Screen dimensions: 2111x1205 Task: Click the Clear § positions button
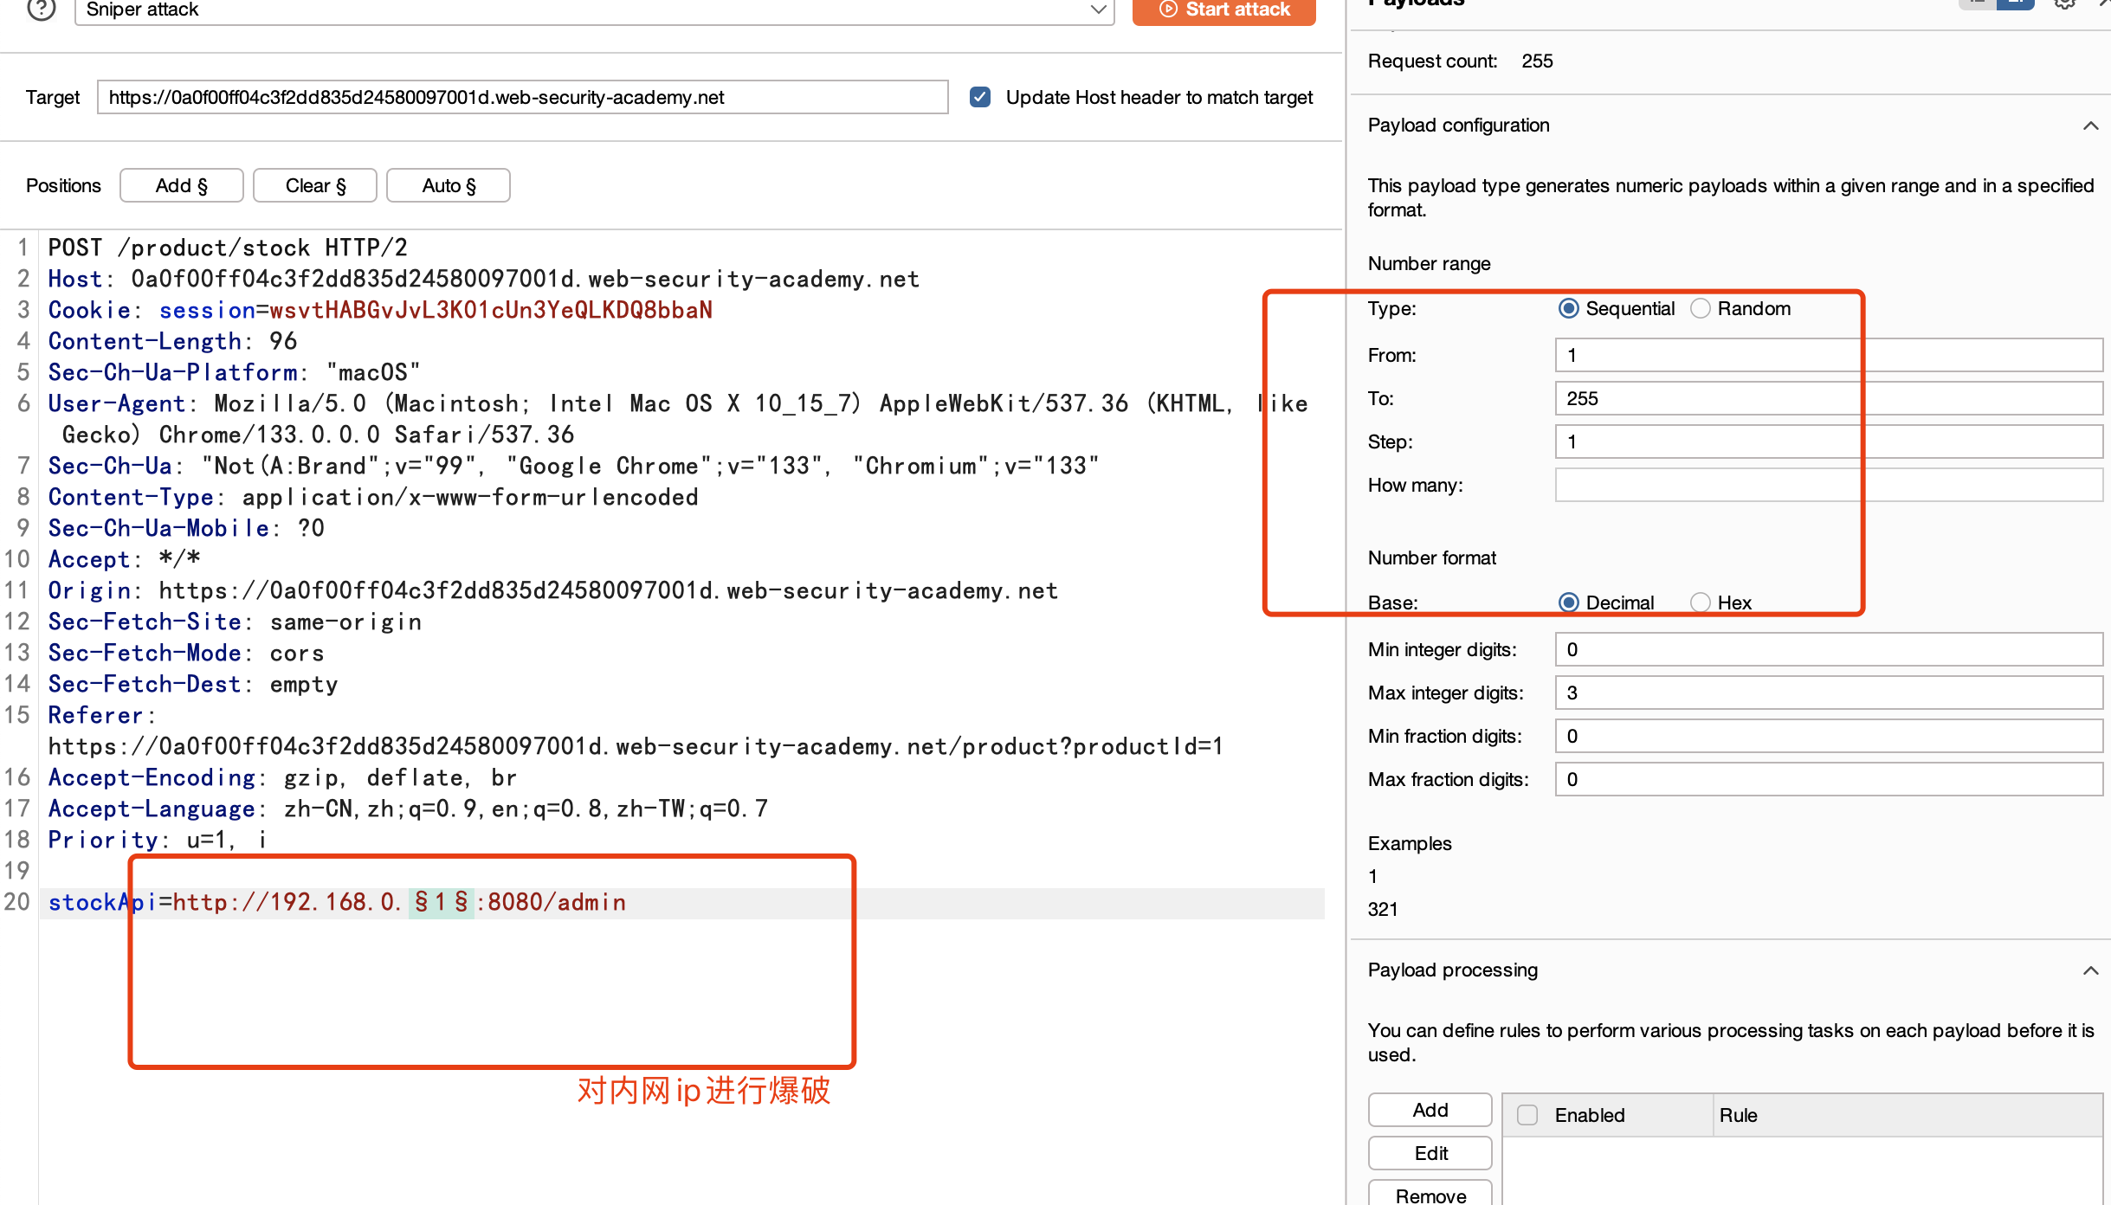[315, 185]
